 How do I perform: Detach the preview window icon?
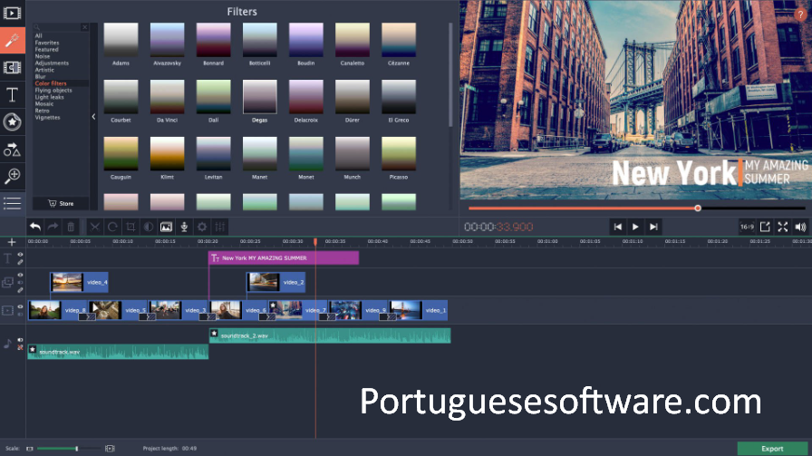pyautogui.click(x=765, y=227)
